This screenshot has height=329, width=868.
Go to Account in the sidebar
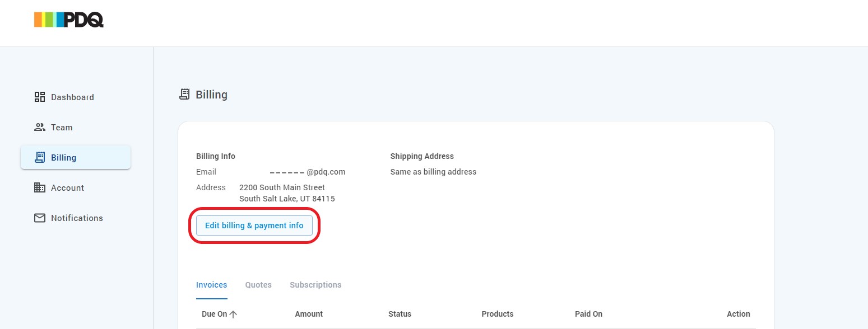pyautogui.click(x=68, y=187)
